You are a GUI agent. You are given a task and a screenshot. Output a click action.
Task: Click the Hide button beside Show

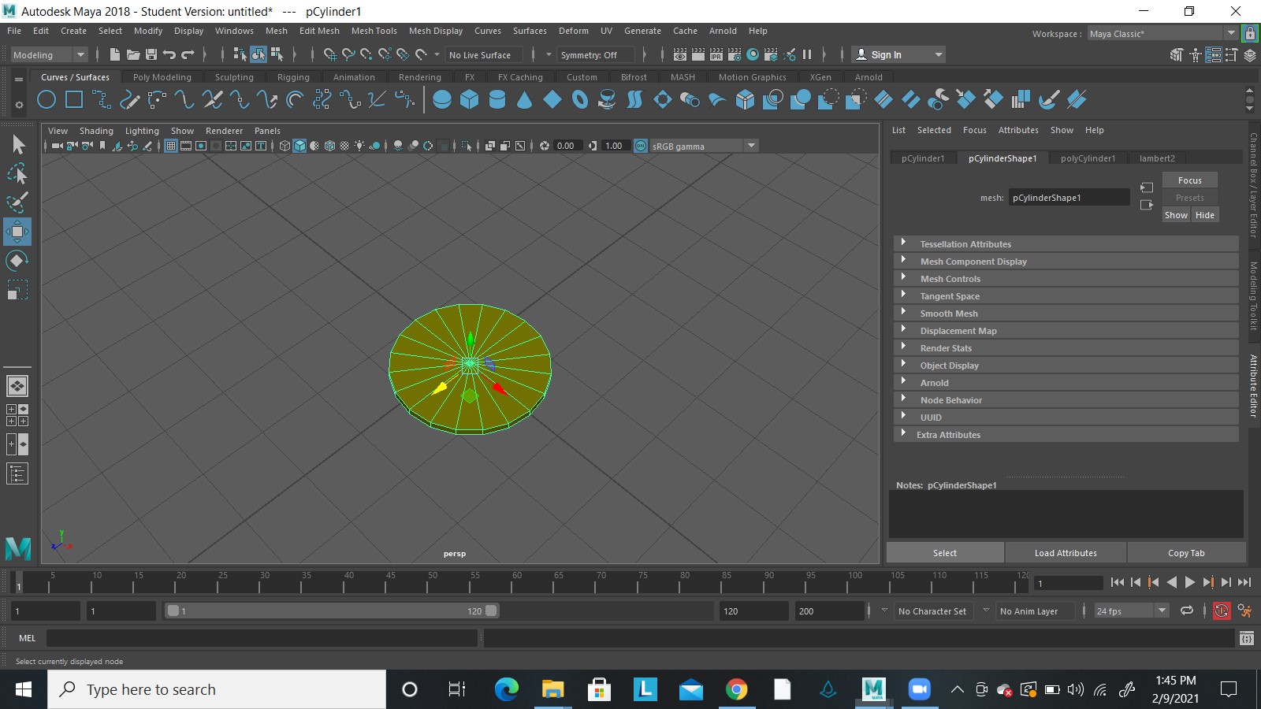click(x=1205, y=215)
